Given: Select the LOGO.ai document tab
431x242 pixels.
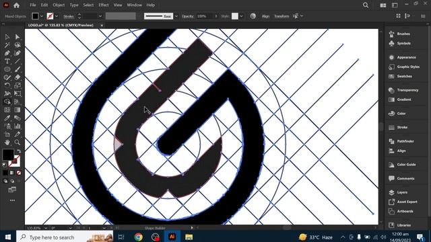Looking at the screenshot, I should 61,26.
